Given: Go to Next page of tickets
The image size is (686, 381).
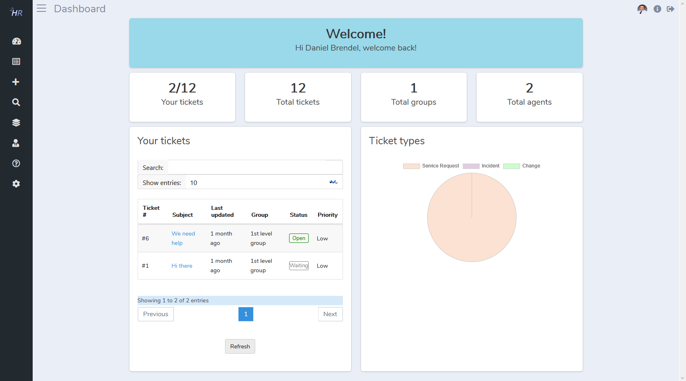Looking at the screenshot, I should 330,314.
